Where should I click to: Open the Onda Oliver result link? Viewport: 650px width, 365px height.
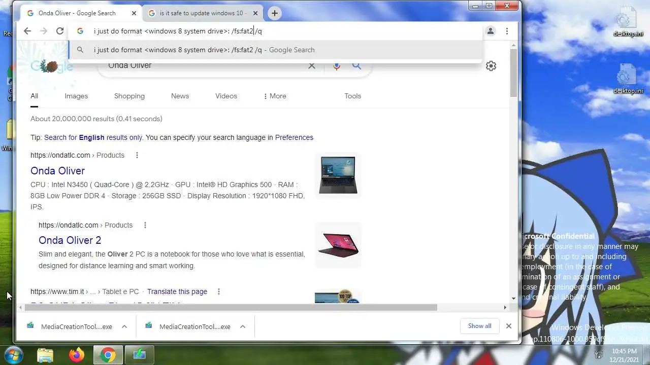[57, 171]
